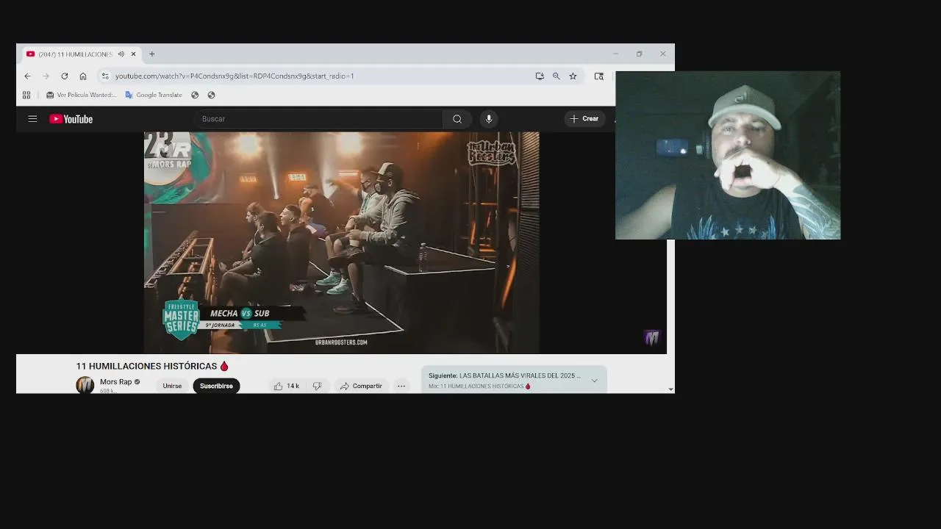Open Google Translate bookmark
Screen dimensions: 941x529
[x=154, y=95]
